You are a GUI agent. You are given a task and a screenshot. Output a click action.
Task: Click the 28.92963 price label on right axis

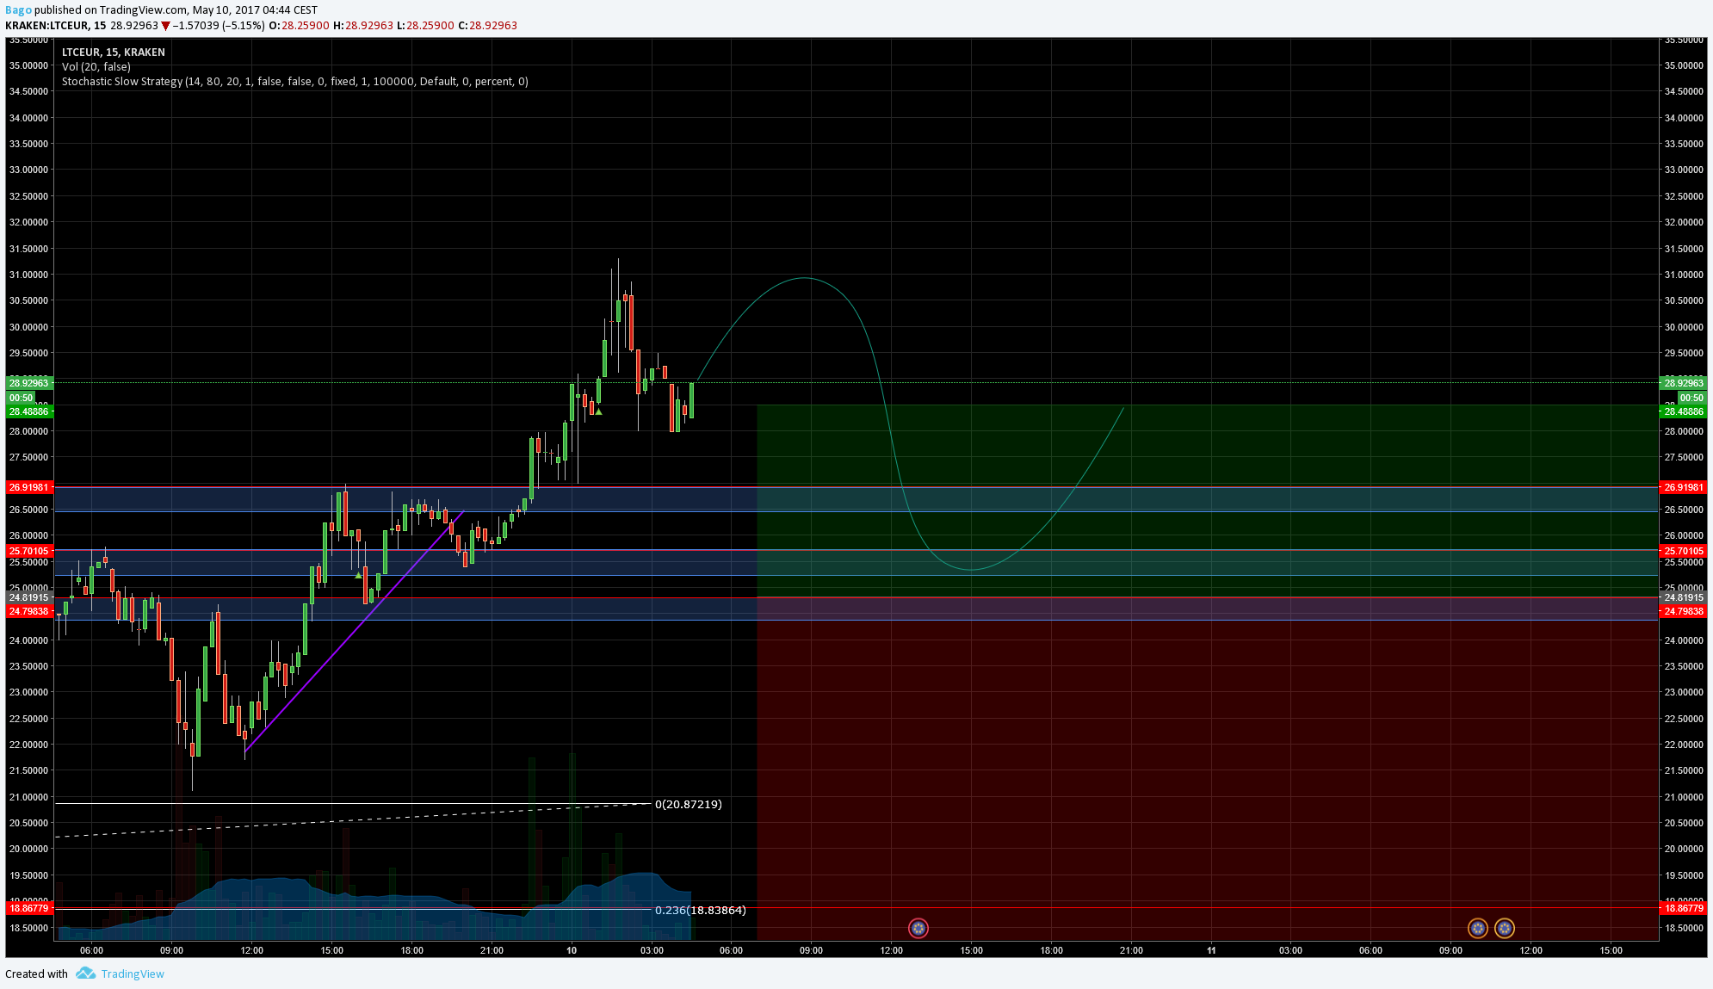(x=1683, y=383)
